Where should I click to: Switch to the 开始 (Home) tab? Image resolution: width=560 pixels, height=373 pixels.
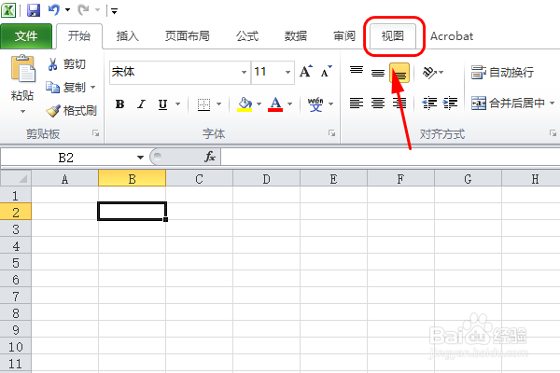[x=79, y=35]
